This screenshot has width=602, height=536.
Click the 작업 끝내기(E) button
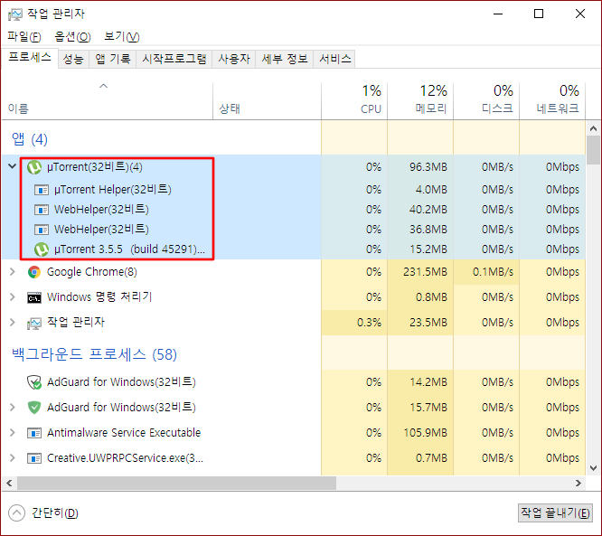click(555, 512)
